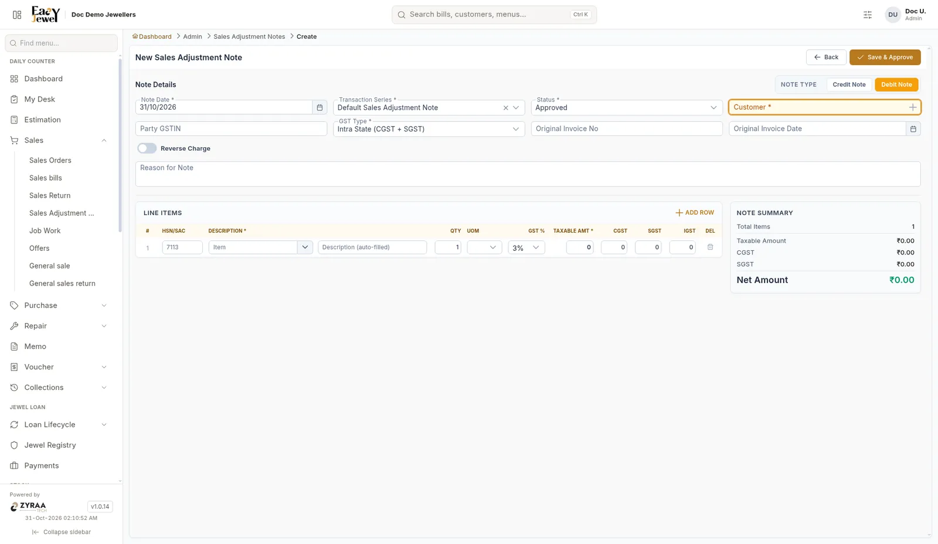
Task: Collapse the sidebar
Action: point(62,532)
